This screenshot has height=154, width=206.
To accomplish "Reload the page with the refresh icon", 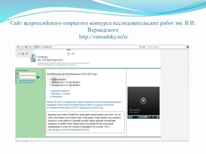I will pyautogui.click(x=26, y=47).
